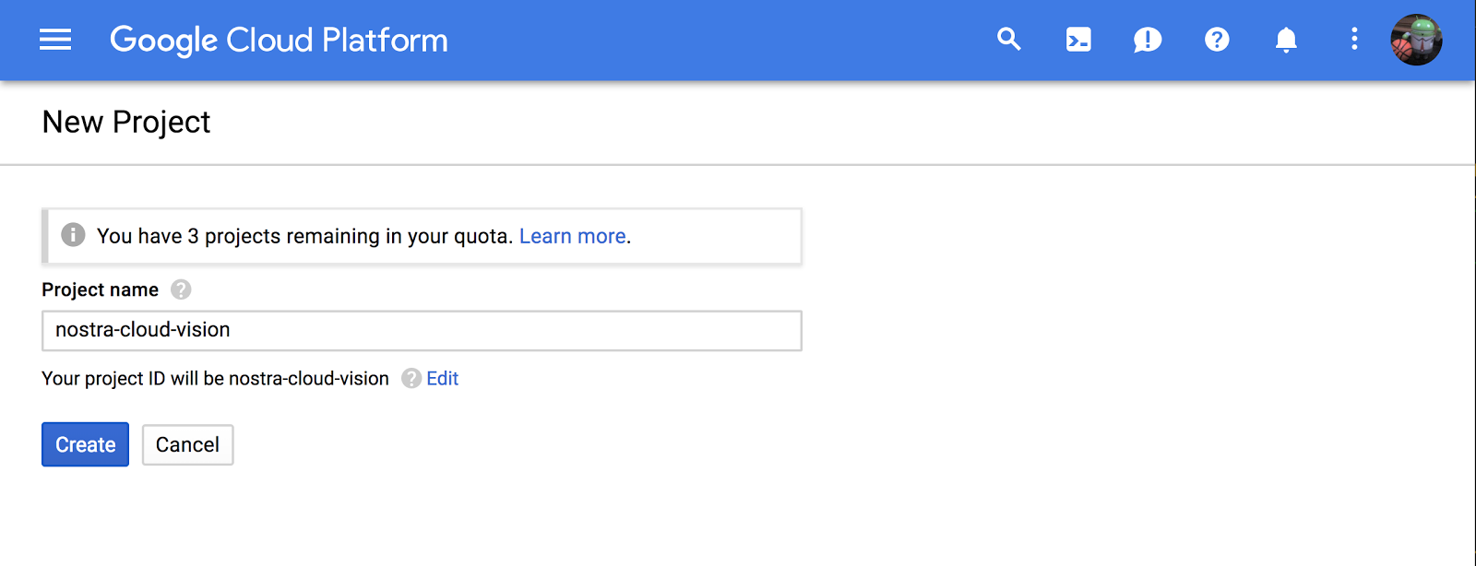Open the Learn more link about quota
The height and width of the screenshot is (566, 1476).
(572, 236)
